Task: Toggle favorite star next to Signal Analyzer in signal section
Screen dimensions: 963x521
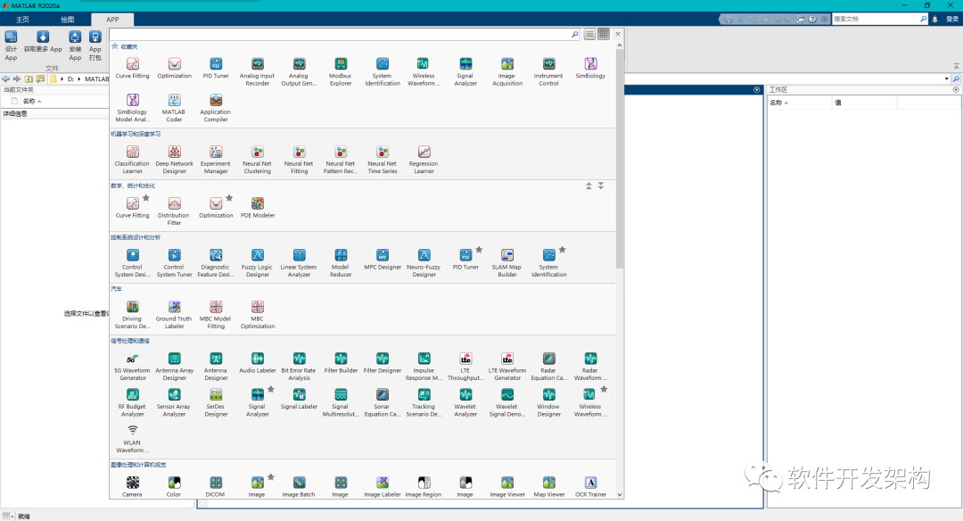Action: [x=271, y=389]
